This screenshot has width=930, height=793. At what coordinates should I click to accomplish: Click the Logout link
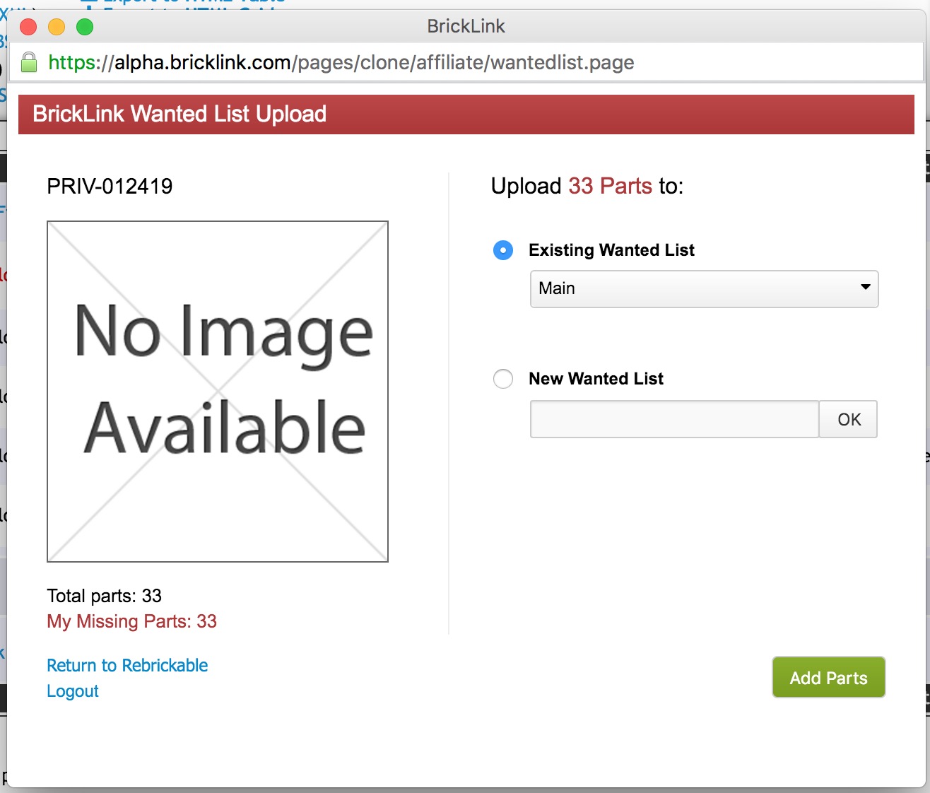click(73, 691)
